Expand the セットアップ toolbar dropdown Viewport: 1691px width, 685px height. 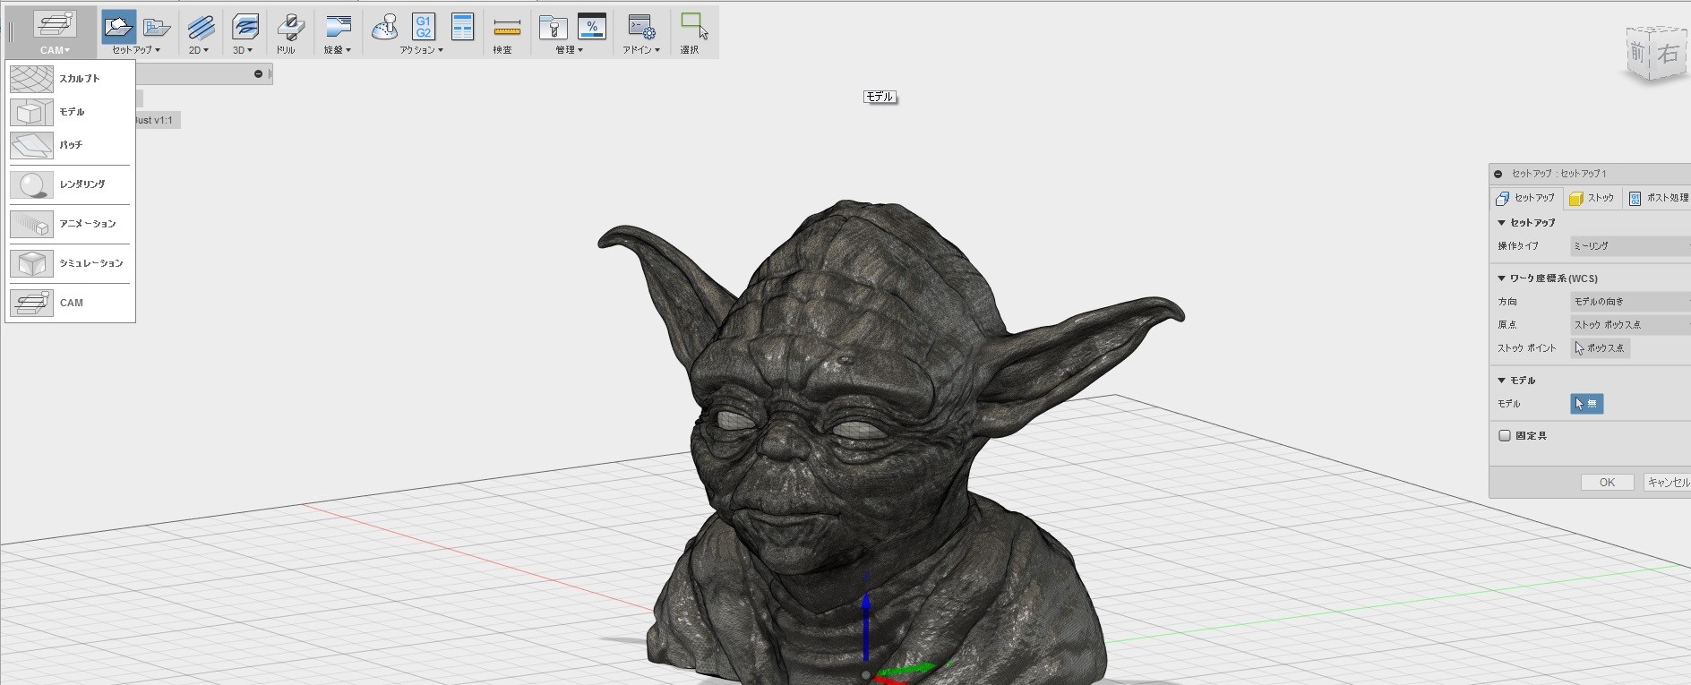tap(136, 50)
